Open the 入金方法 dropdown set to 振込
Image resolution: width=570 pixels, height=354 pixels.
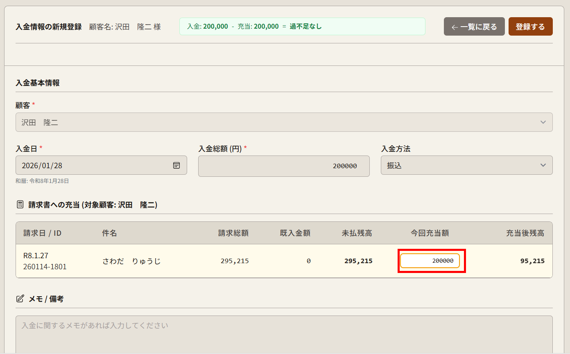tap(466, 165)
